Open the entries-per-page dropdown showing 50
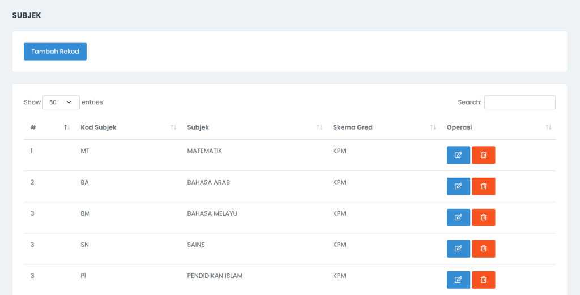This screenshot has height=295, width=580. tap(61, 102)
